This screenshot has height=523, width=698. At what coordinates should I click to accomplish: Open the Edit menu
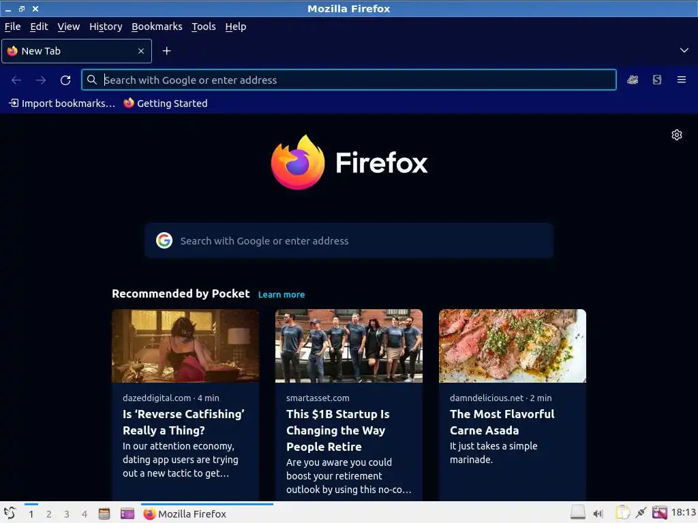pos(39,27)
